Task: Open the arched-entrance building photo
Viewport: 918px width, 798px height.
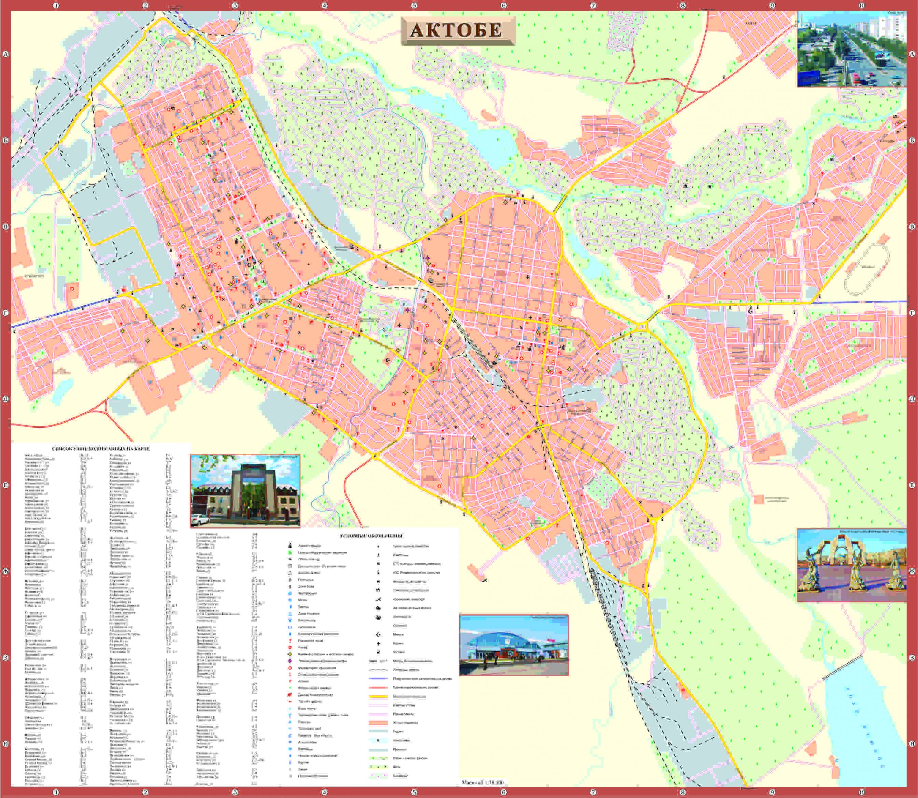Action: [245, 491]
